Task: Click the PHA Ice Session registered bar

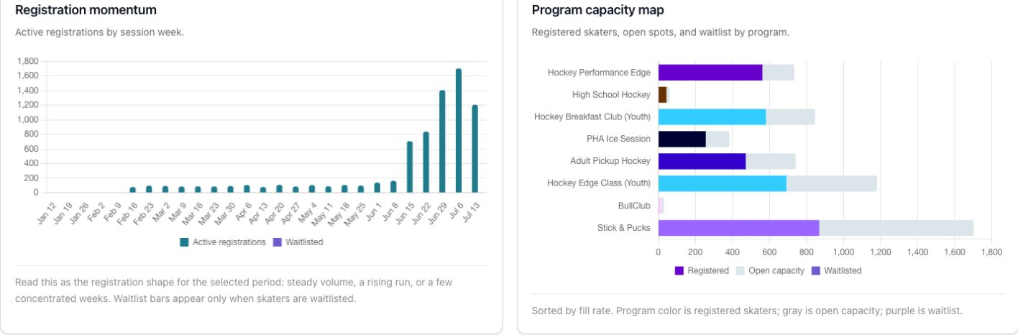Action: pyautogui.click(x=682, y=139)
